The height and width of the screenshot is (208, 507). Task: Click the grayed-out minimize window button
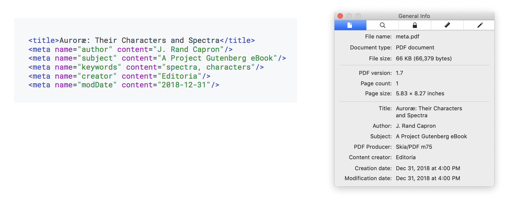click(349, 16)
